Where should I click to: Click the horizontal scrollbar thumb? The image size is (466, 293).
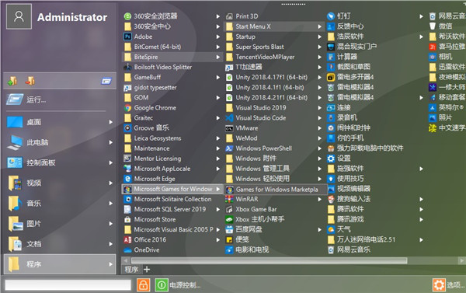coord(270,260)
